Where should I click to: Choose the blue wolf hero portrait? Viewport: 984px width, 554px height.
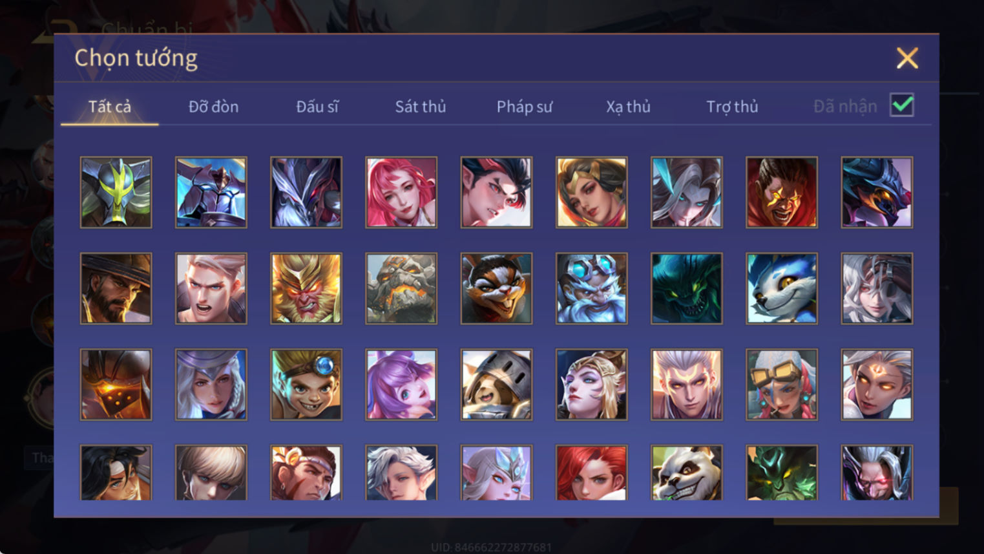[x=782, y=288]
